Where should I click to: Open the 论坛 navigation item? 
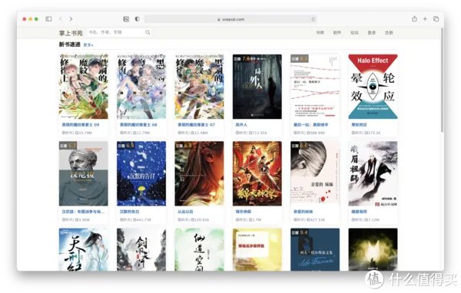(x=354, y=32)
